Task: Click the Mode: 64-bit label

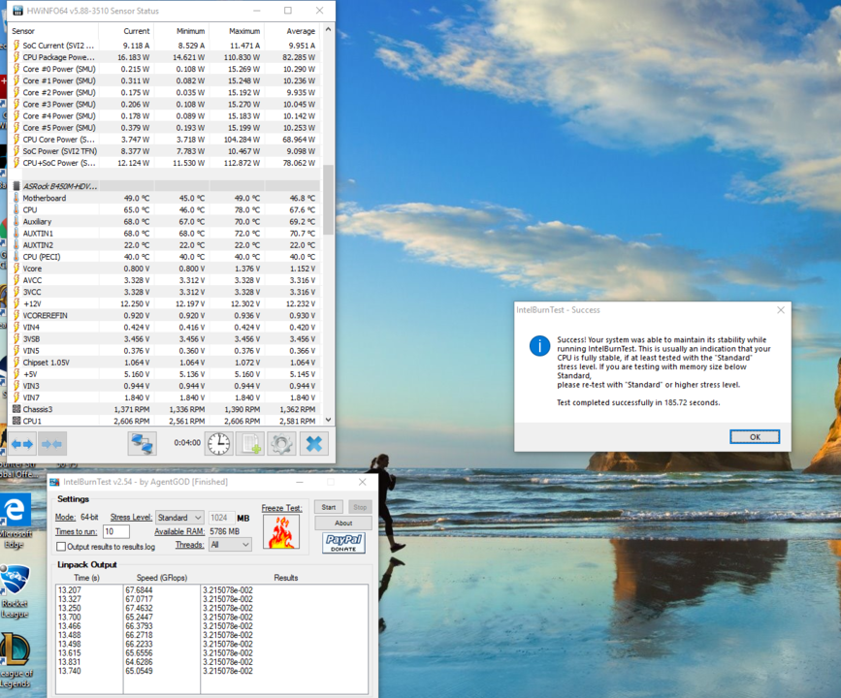Action: [x=77, y=518]
